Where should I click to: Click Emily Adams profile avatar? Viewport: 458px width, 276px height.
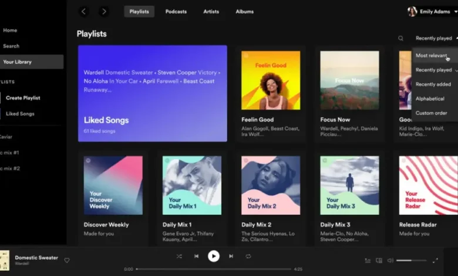(x=412, y=12)
